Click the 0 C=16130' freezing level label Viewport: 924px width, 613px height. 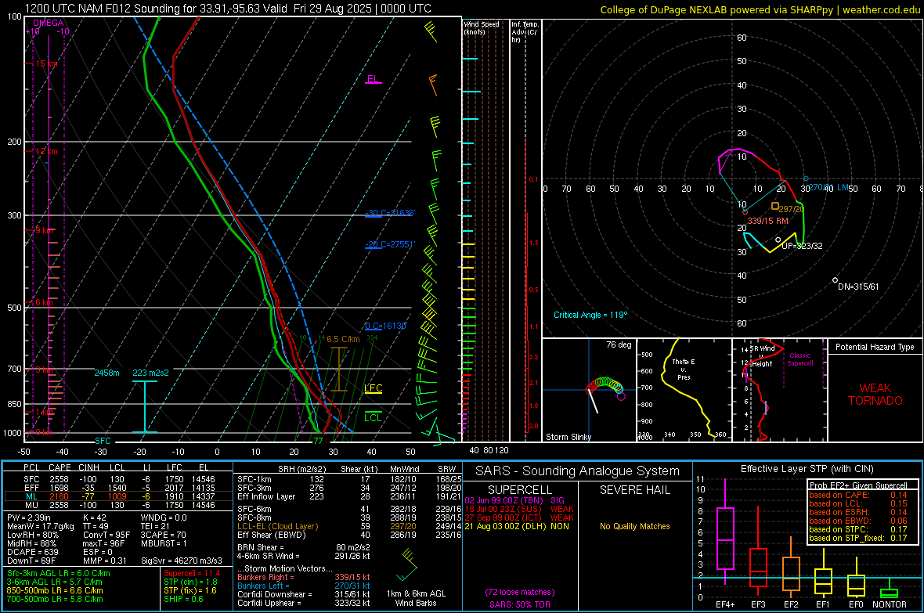pyautogui.click(x=385, y=326)
